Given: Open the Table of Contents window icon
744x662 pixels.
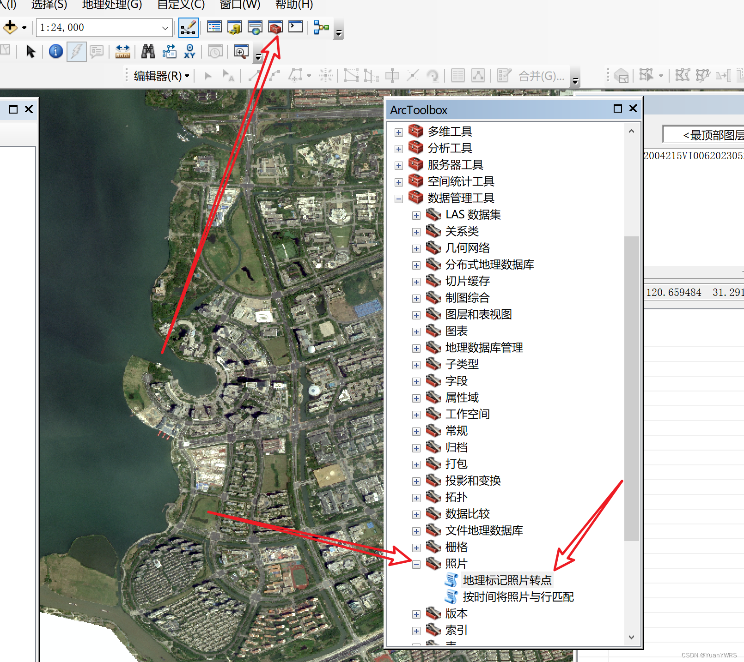Looking at the screenshot, I should point(214,28).
